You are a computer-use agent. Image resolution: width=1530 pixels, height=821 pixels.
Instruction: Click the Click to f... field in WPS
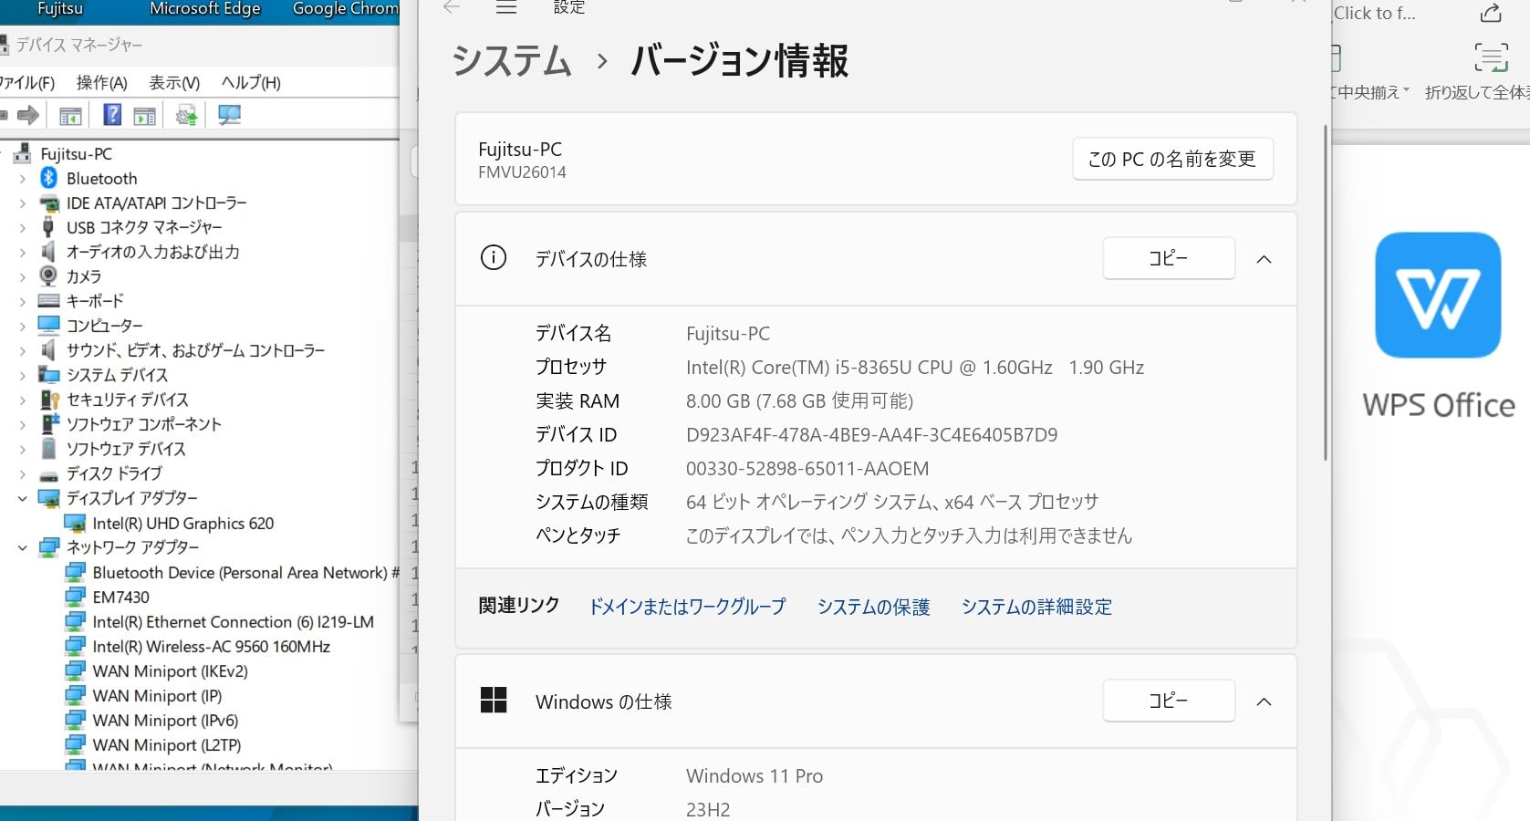(x=1374, y=13)
